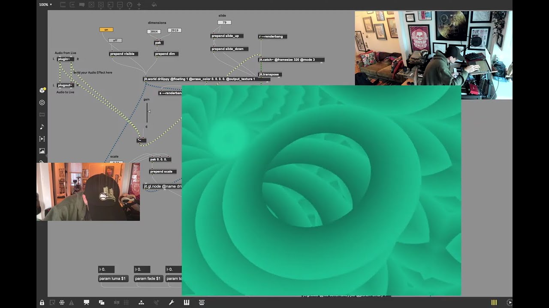Screen dimensions: 549x308
Task: Open the number box objects toolbar menu
Action: pyautogui.click(x=110, y=5)
